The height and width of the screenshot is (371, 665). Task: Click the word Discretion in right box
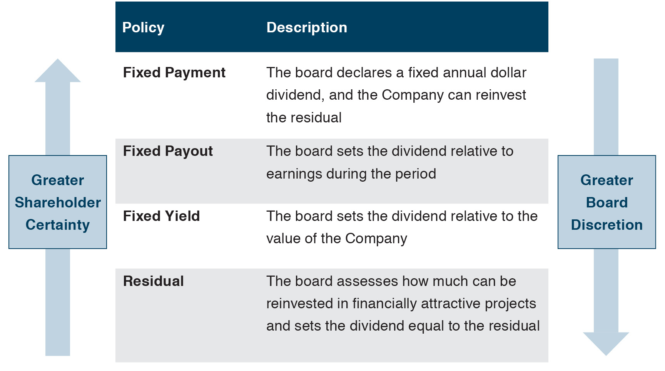click(x=607, y=225)
